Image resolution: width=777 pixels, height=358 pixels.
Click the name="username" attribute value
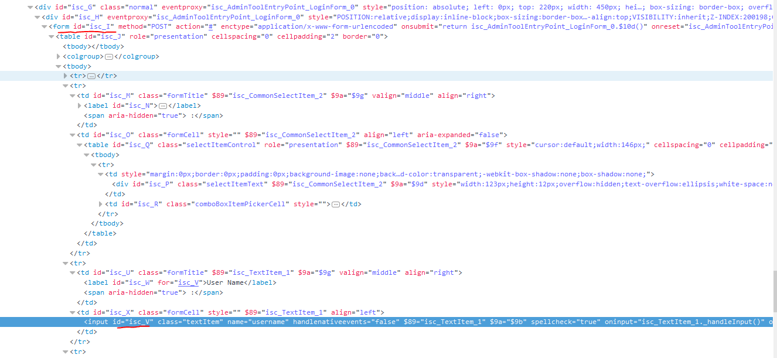pyautogui.click(x=267, y=322)
